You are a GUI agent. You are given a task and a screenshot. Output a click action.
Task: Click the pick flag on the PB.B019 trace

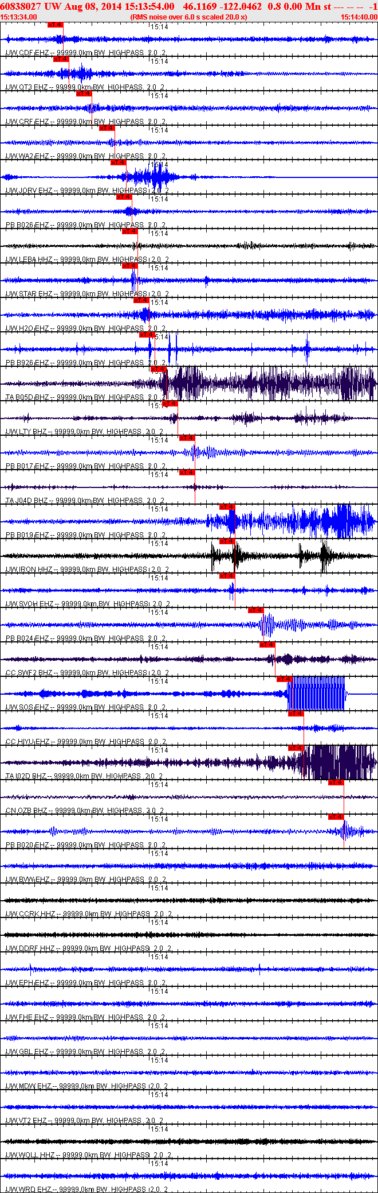(227, 507)
